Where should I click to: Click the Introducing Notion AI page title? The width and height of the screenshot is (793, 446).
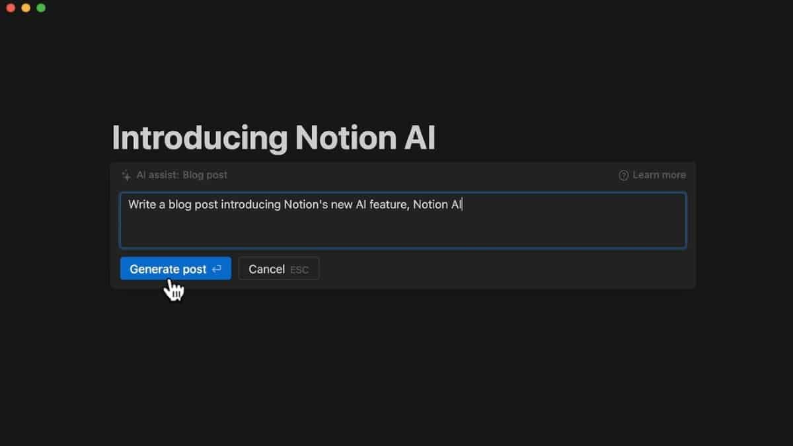(x=274, y=138)
